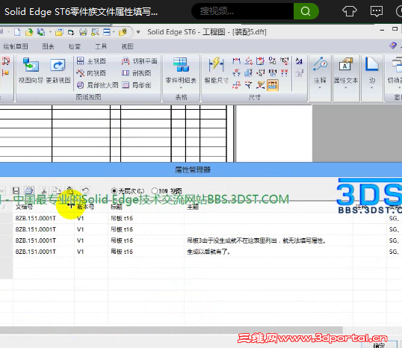The image size is (402, 348).
Task: Click the V1 version cell in last row
Action: coord(91,252)
